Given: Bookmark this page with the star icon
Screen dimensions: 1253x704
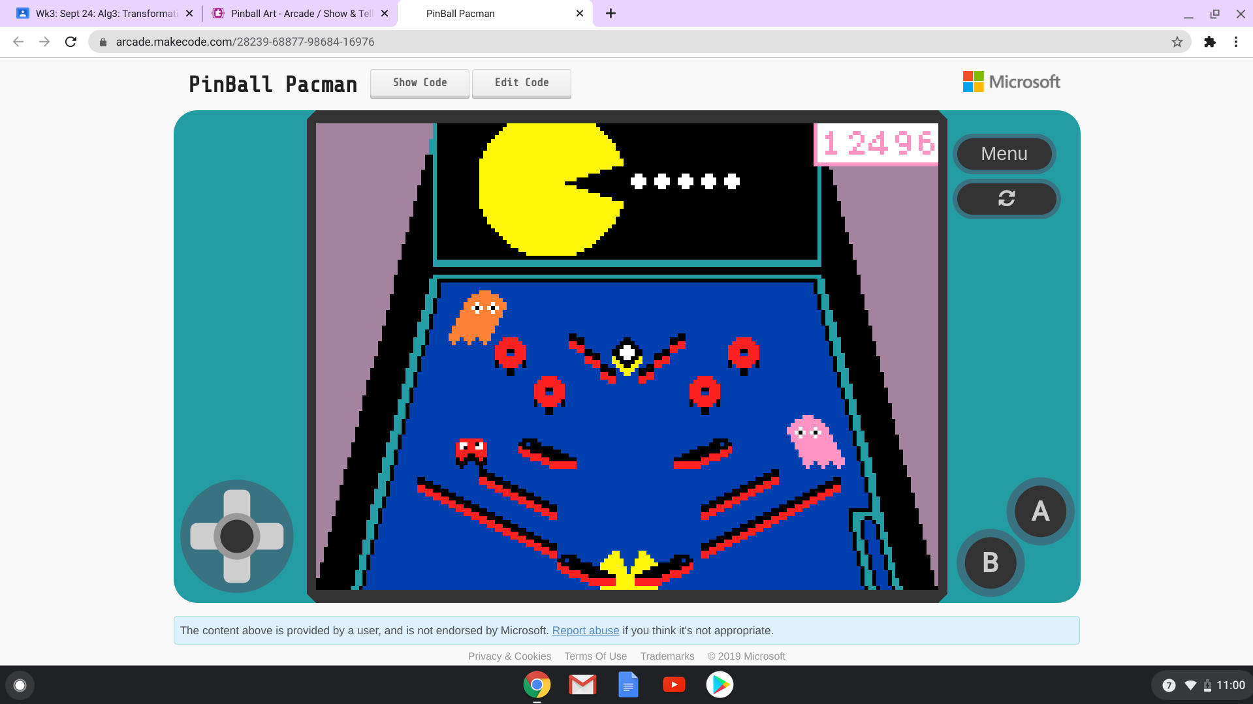Looking at the screenshot, I should [x=1177, y=42].
